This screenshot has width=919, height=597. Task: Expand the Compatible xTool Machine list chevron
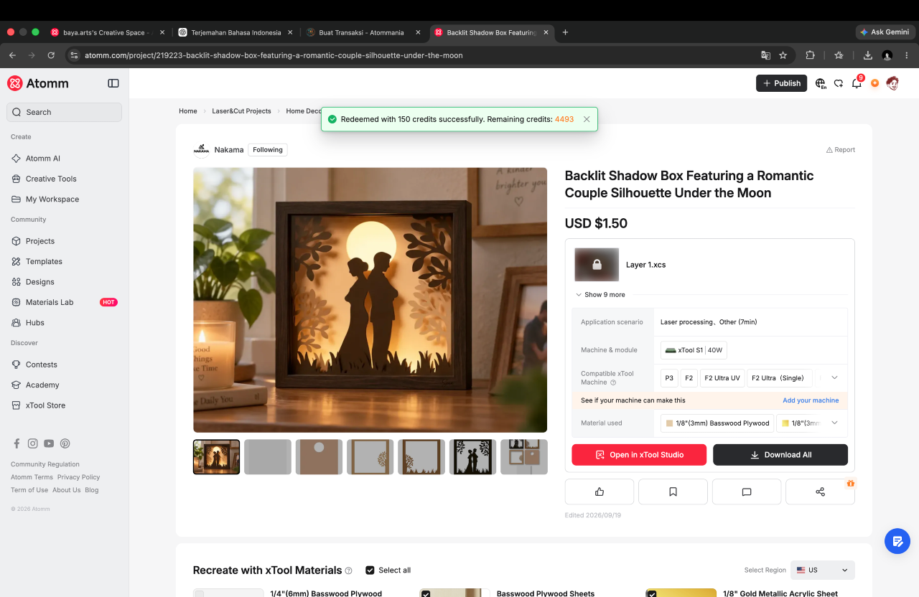(x=834, y=377)
